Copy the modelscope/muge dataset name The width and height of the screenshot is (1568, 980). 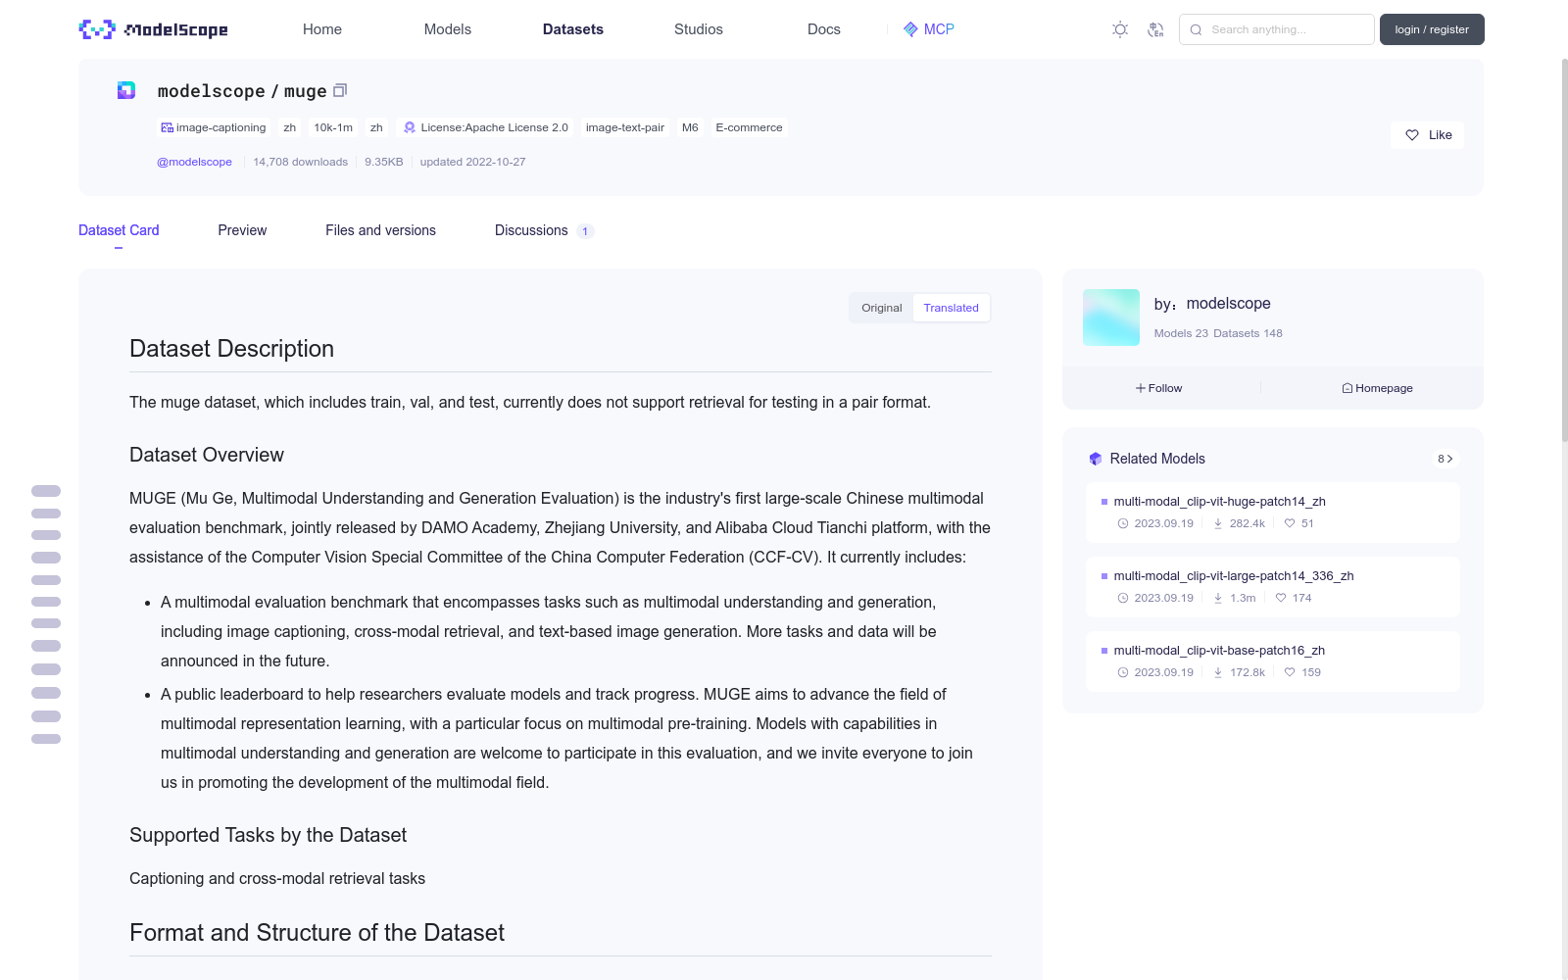point(340,90)
